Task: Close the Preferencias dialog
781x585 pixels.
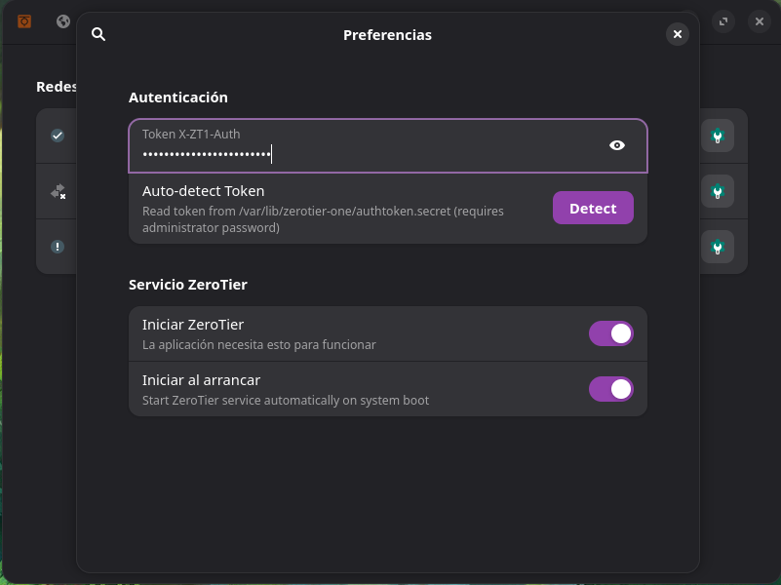Action: [x=678, y=34]
